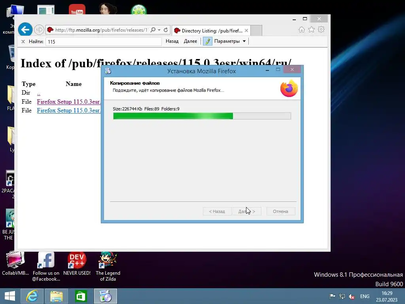The height and width of the screenshot is (304, 405).
Task: Open The Legend of Zilda shortcut
Action: coord(108,266)
